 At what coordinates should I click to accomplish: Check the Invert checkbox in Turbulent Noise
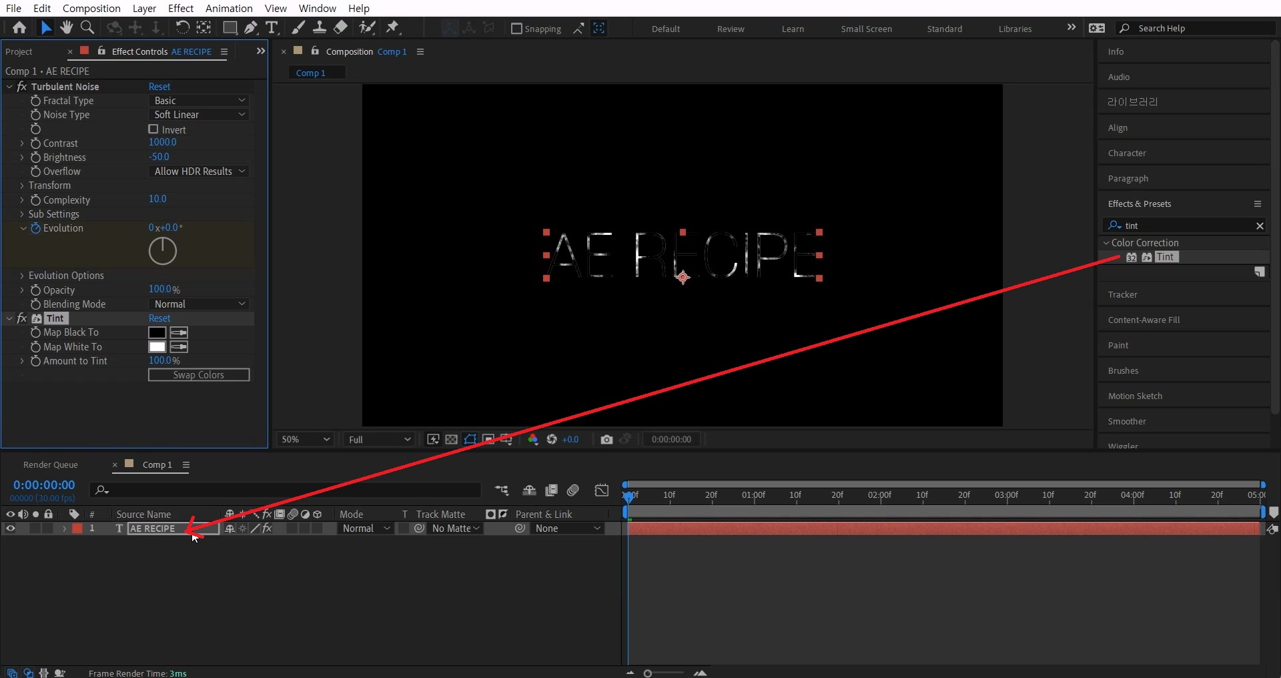[153, 129]
